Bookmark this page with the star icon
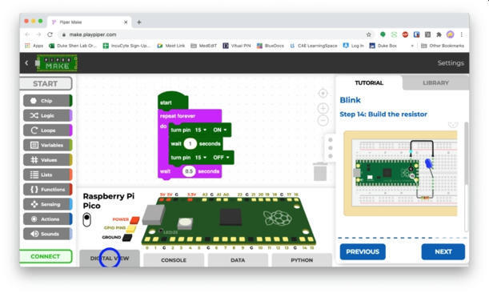 pos(369,34)
